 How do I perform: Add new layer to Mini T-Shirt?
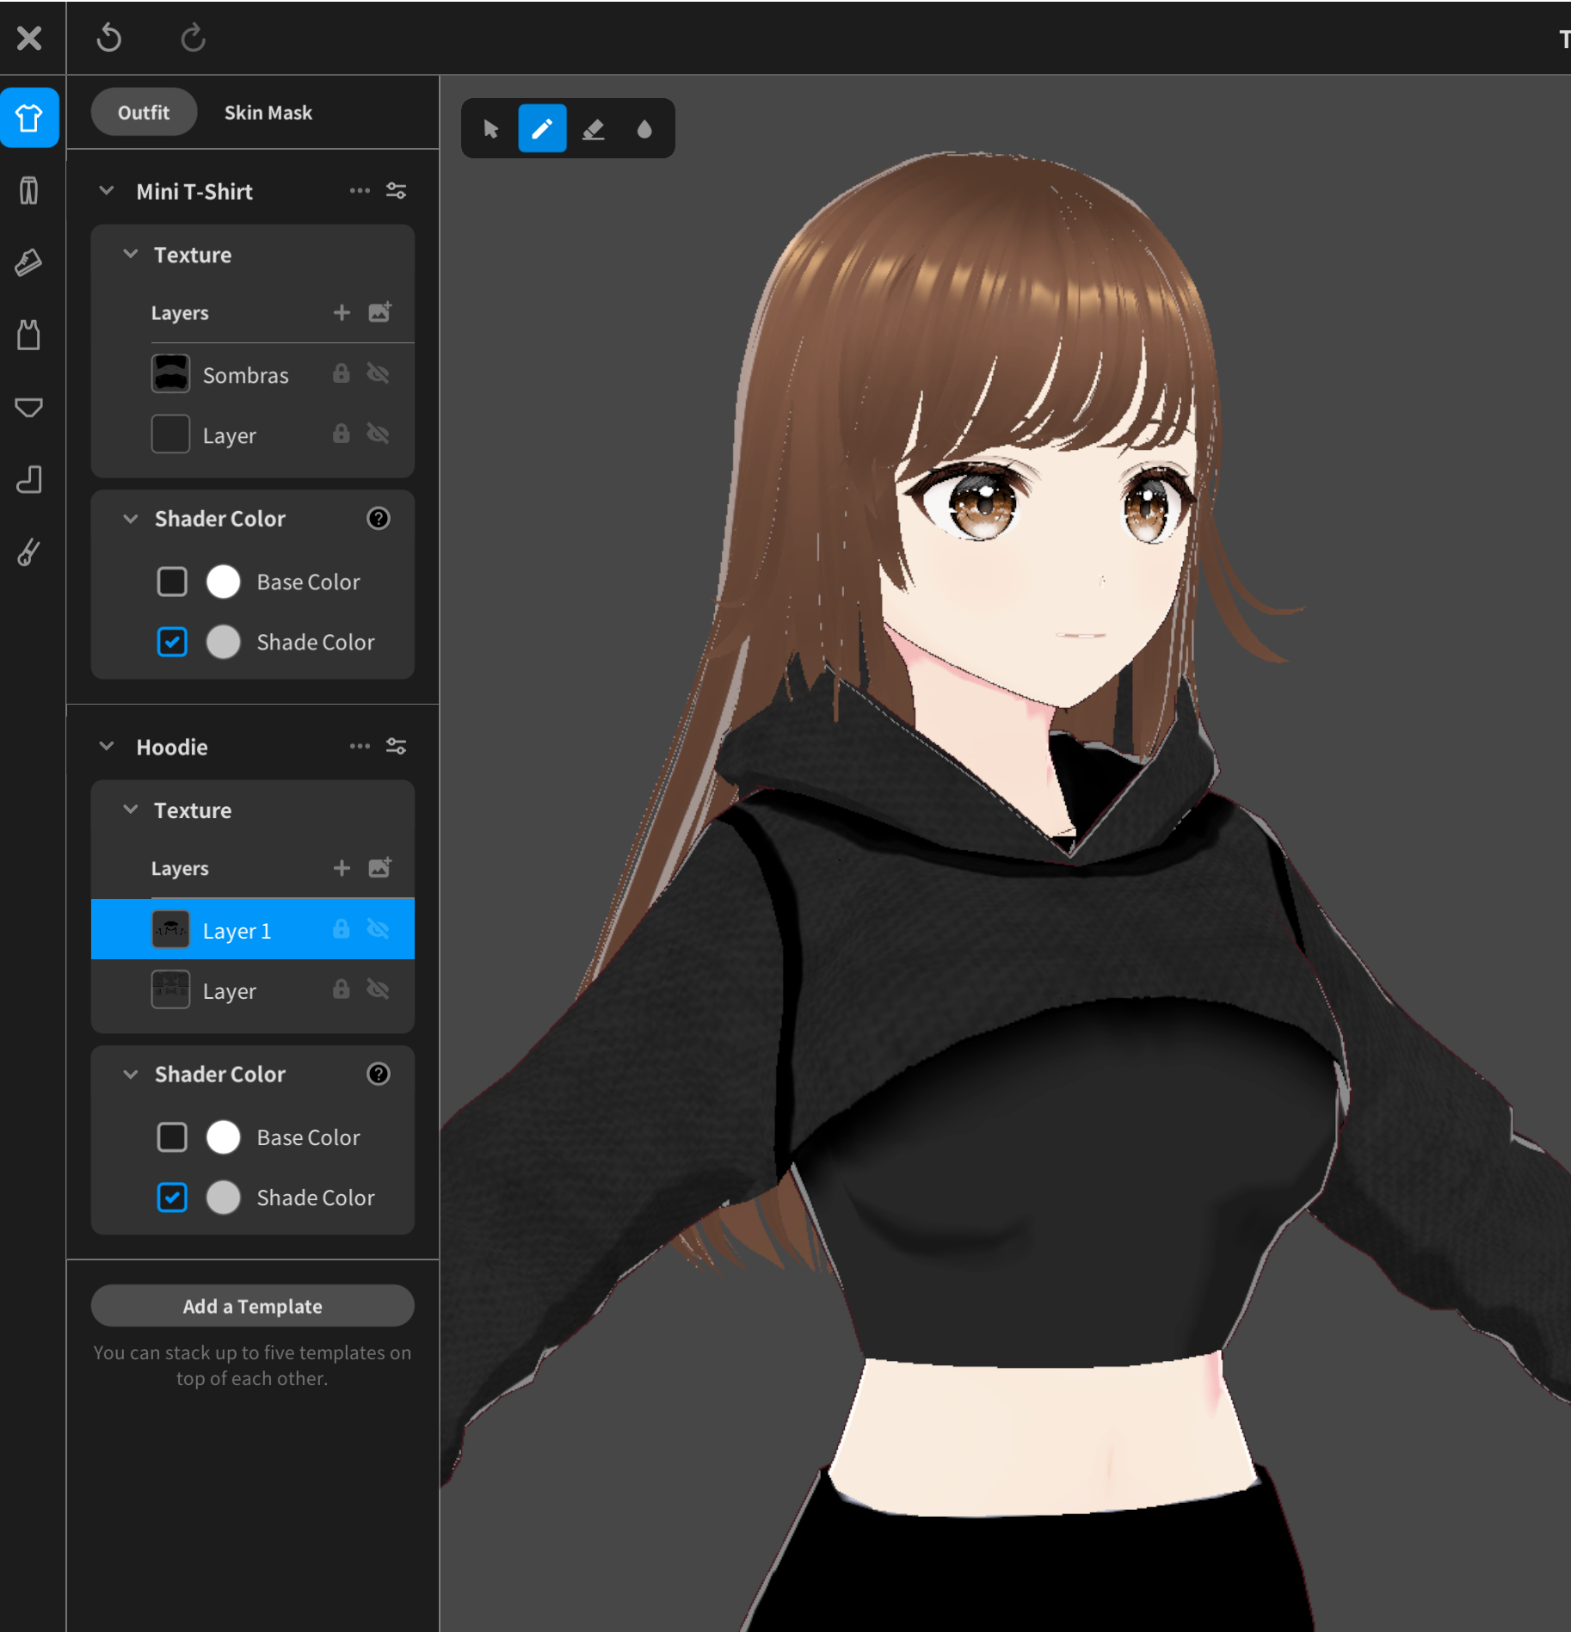click(x=342, y=312)
